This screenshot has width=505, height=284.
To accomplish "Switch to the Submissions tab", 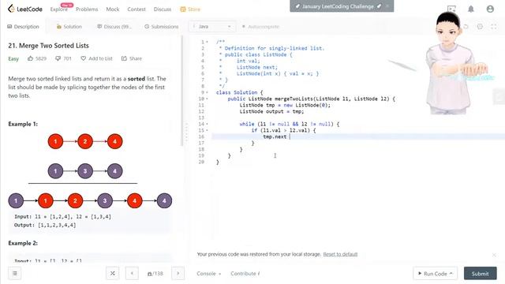I will (161, 26).
